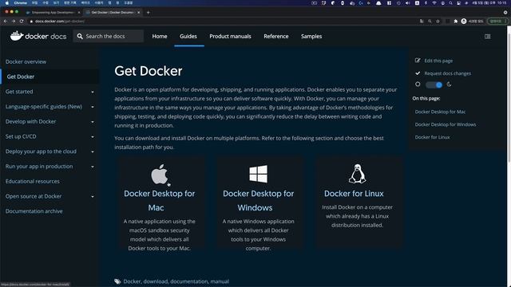Open the Home nav tab
Viewport: 511px width, 287px height.
pos(160,36)
